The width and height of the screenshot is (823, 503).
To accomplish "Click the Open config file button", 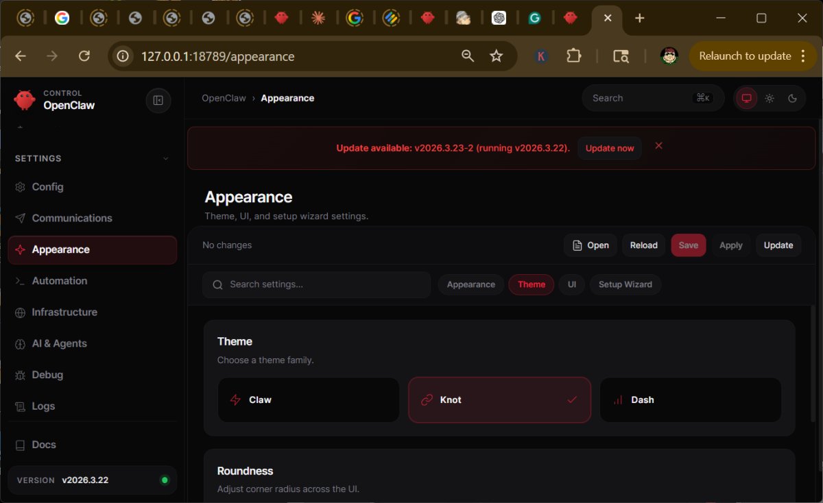I will point(591,245).
